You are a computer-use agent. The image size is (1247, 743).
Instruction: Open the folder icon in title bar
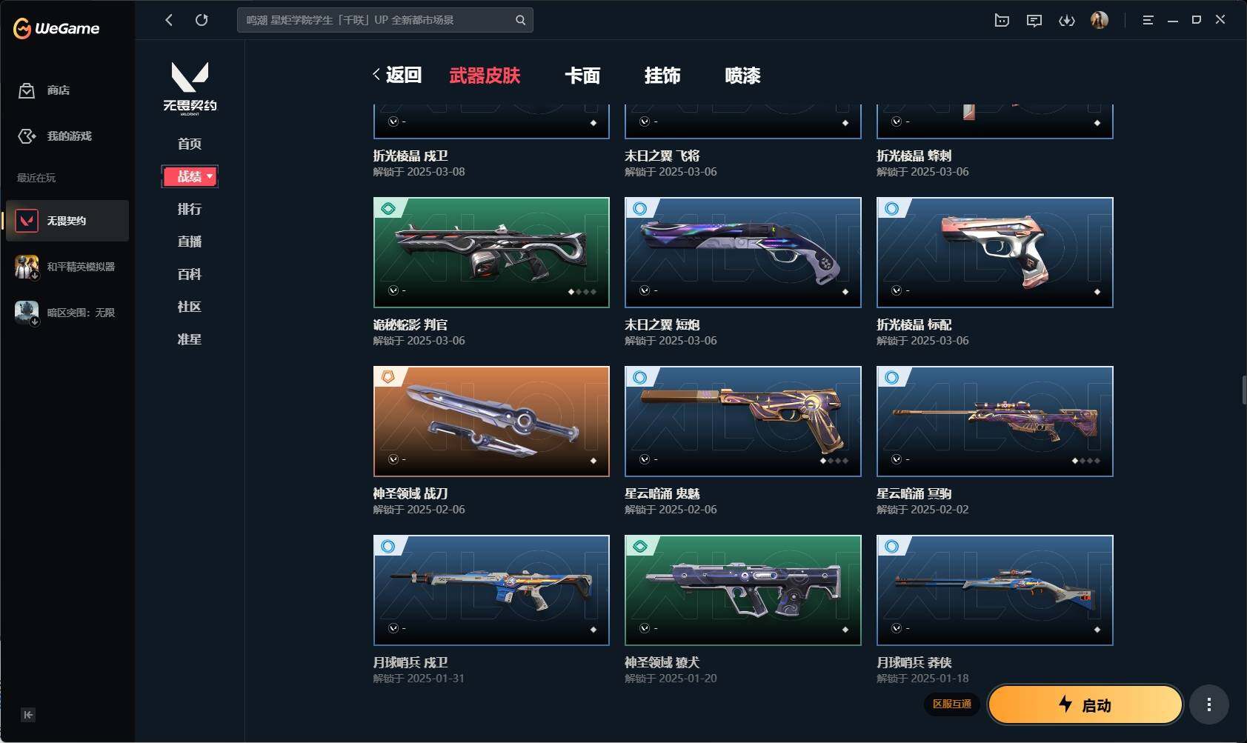[1002, 20]
